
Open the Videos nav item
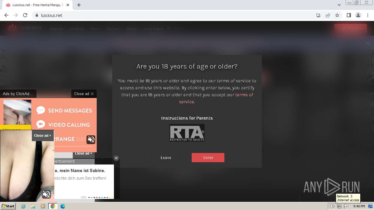(113, 29)
